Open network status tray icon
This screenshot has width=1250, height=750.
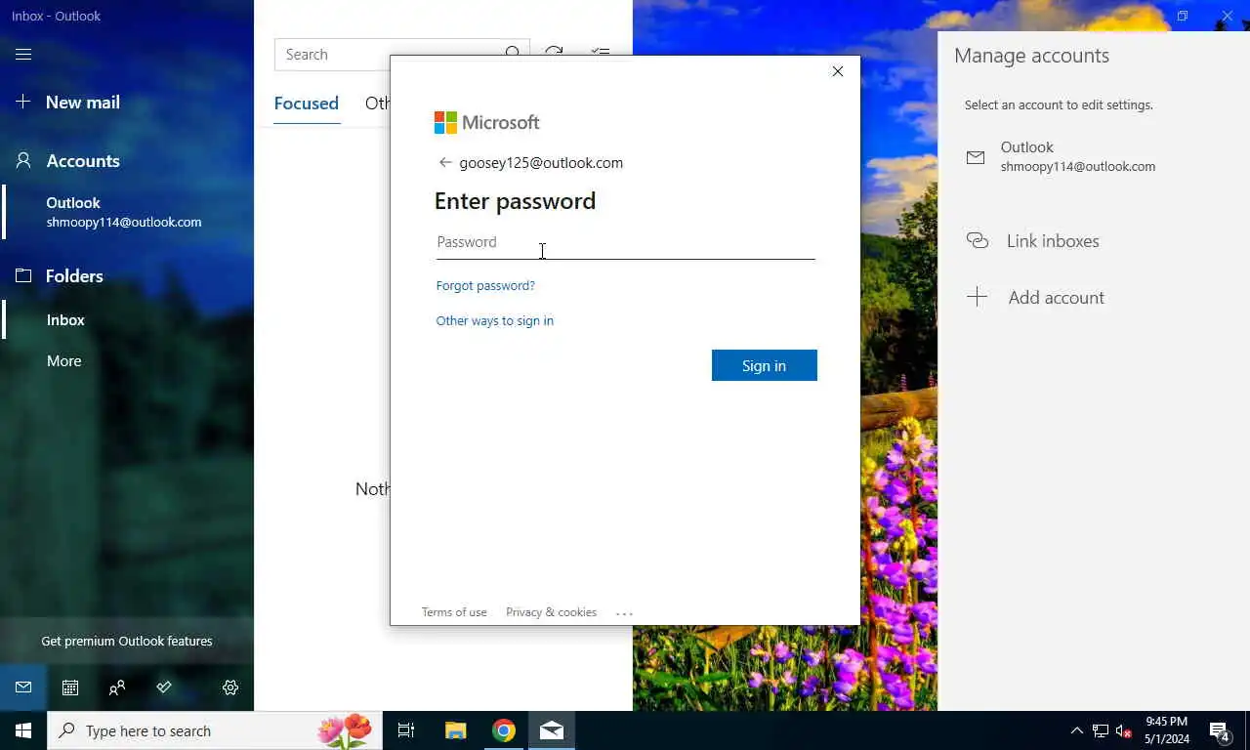1101,730
